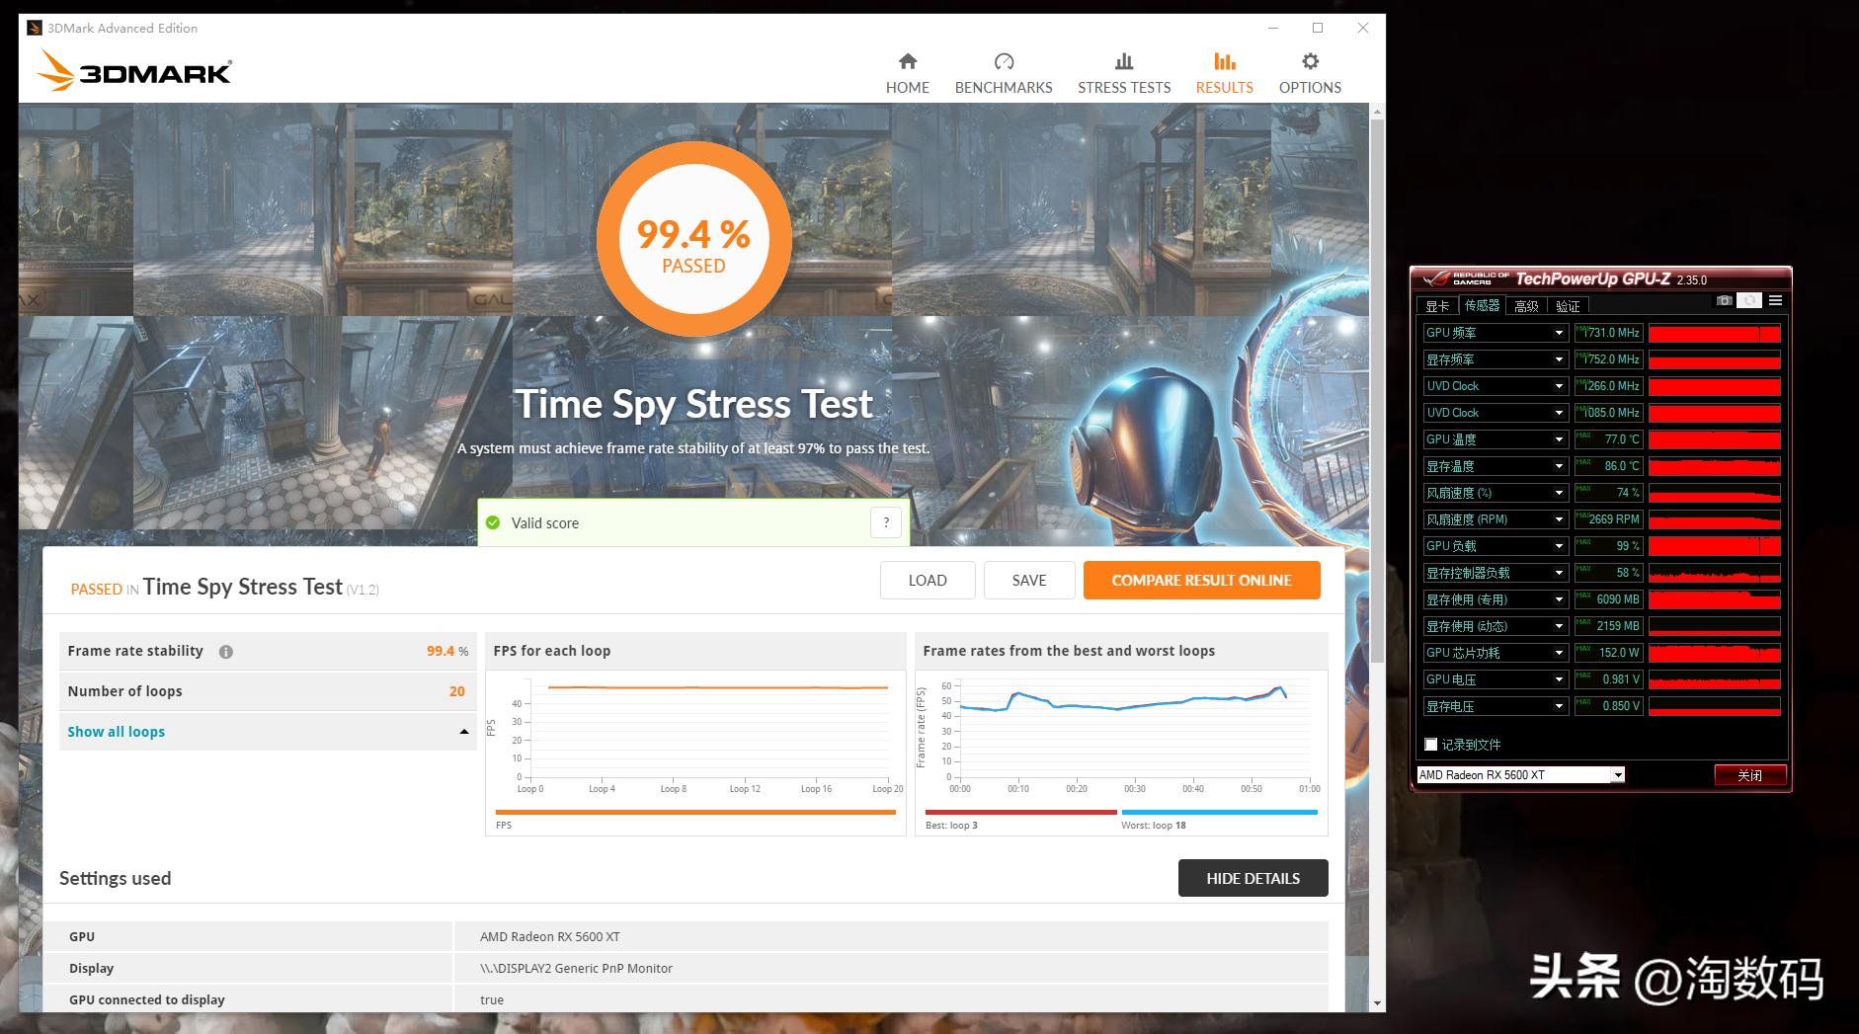Click the 3DMark logo in the header

click(133, 71)
